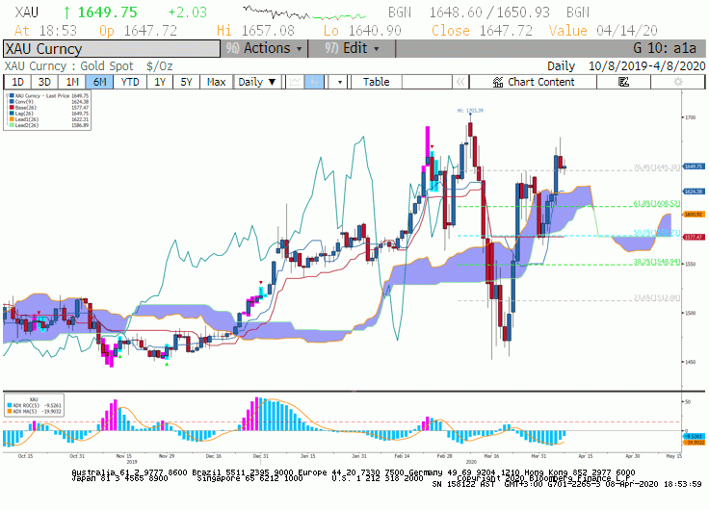Click the empty field beside Table

point(427,82)
